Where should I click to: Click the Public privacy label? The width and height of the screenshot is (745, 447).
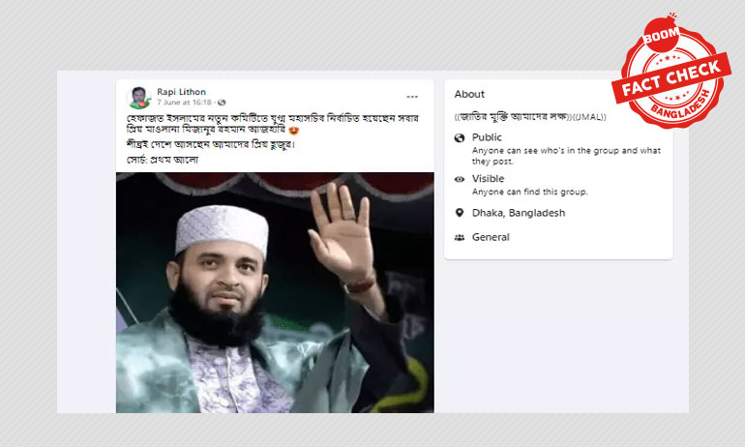[x=487, y=137]
